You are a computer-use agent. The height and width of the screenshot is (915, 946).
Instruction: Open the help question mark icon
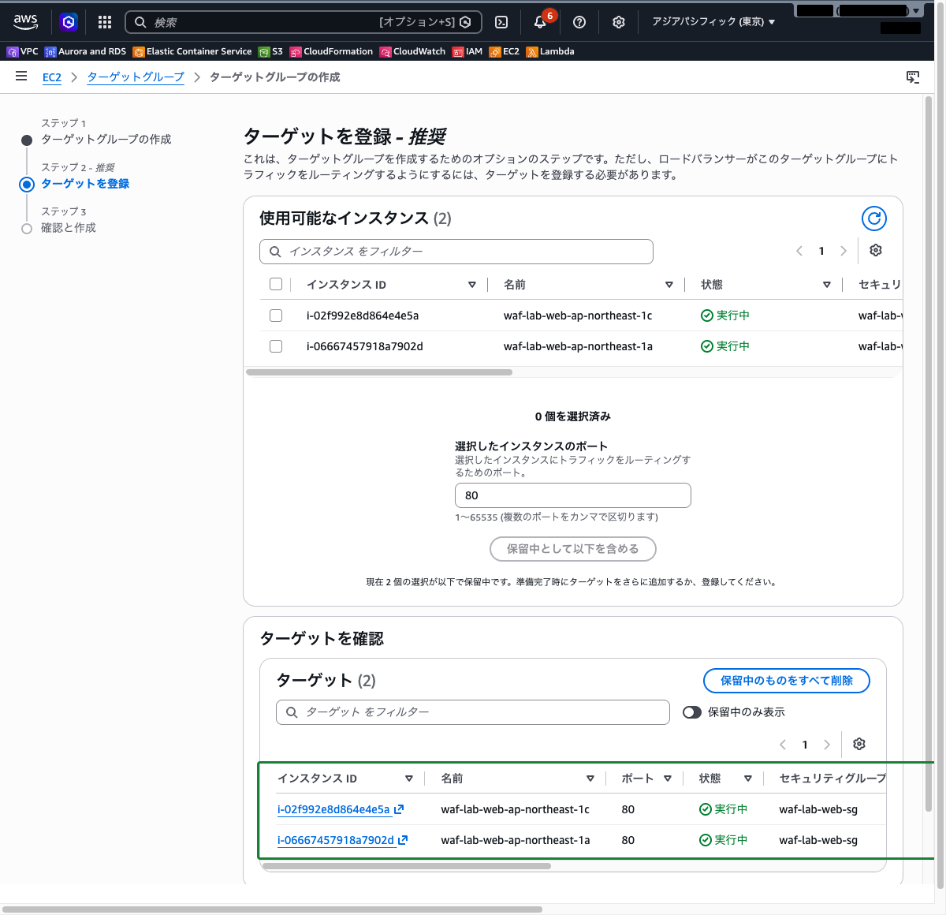[579, 22]
